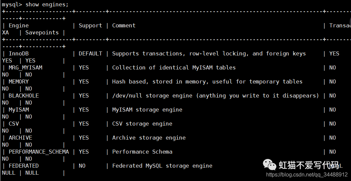
Task: Click the NO support value for FEDERATED
Action: [x=82, y=166]
